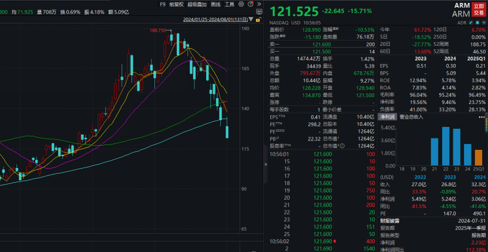The image size is (488, 252).
Task: Click the 收入 2024 value 32.3亿
Action: 480,184
